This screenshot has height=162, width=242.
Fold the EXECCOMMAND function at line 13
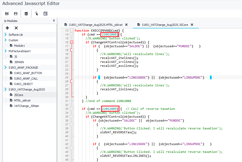(x=72, y=31)
